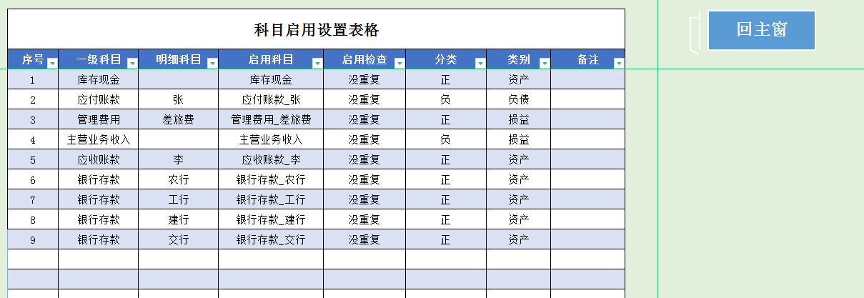
Task: Select the title cell 科目启用设置表格
Action: (x=317, y=29)
